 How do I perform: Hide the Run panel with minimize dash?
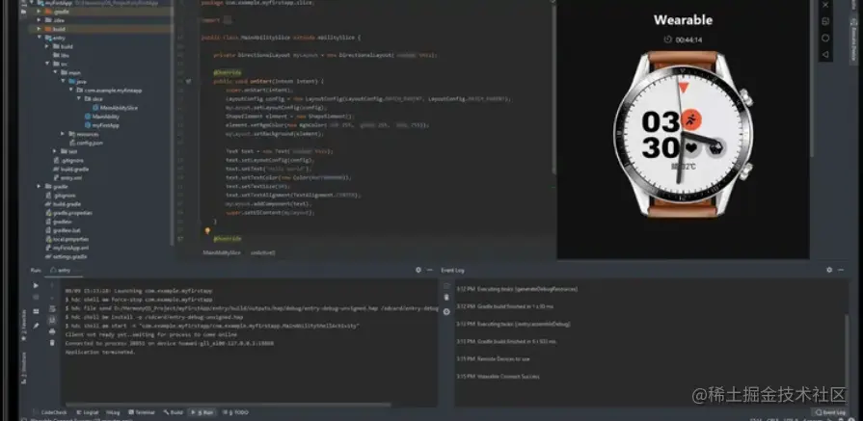coord(430,270)
